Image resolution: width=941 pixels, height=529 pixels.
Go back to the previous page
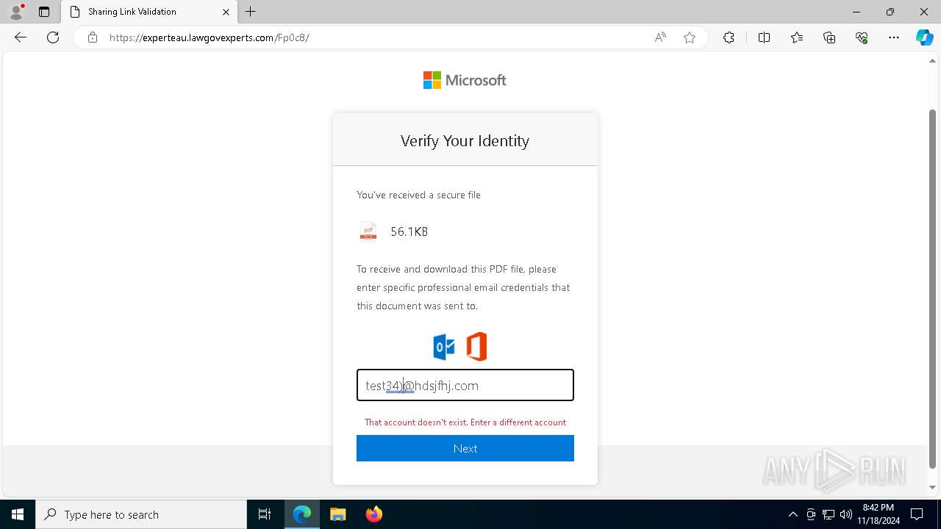[21, 37]
